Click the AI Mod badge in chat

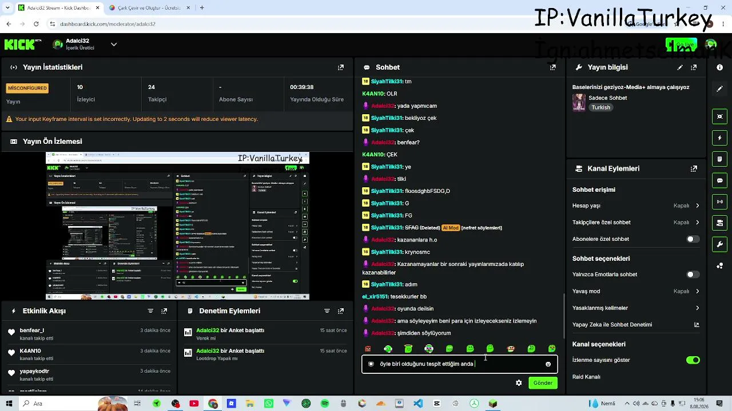[x=451, y=228]
